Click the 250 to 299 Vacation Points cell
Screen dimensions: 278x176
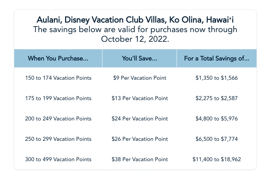(58, 139)
